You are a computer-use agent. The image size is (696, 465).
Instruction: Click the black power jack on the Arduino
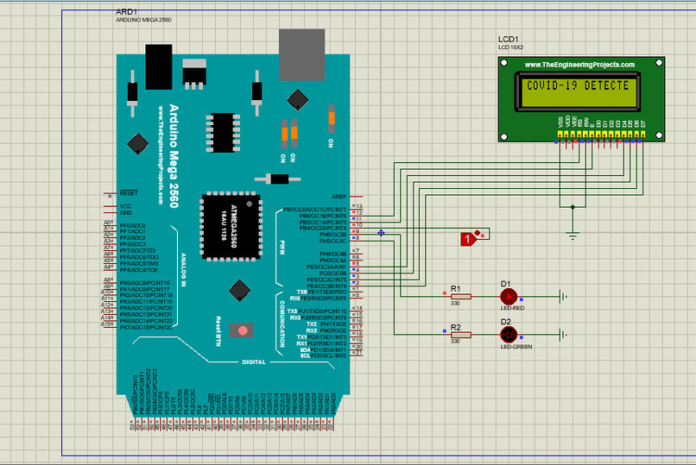(x=159, y=67)
